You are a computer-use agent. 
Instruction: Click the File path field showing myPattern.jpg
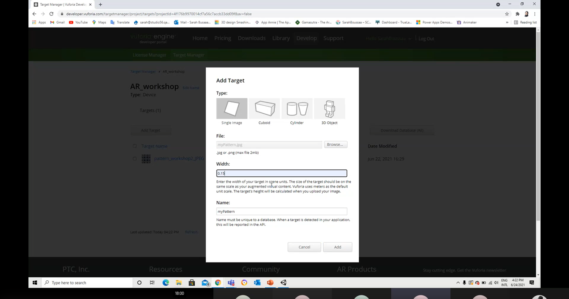pyautogui.click(x=269, y=145)
